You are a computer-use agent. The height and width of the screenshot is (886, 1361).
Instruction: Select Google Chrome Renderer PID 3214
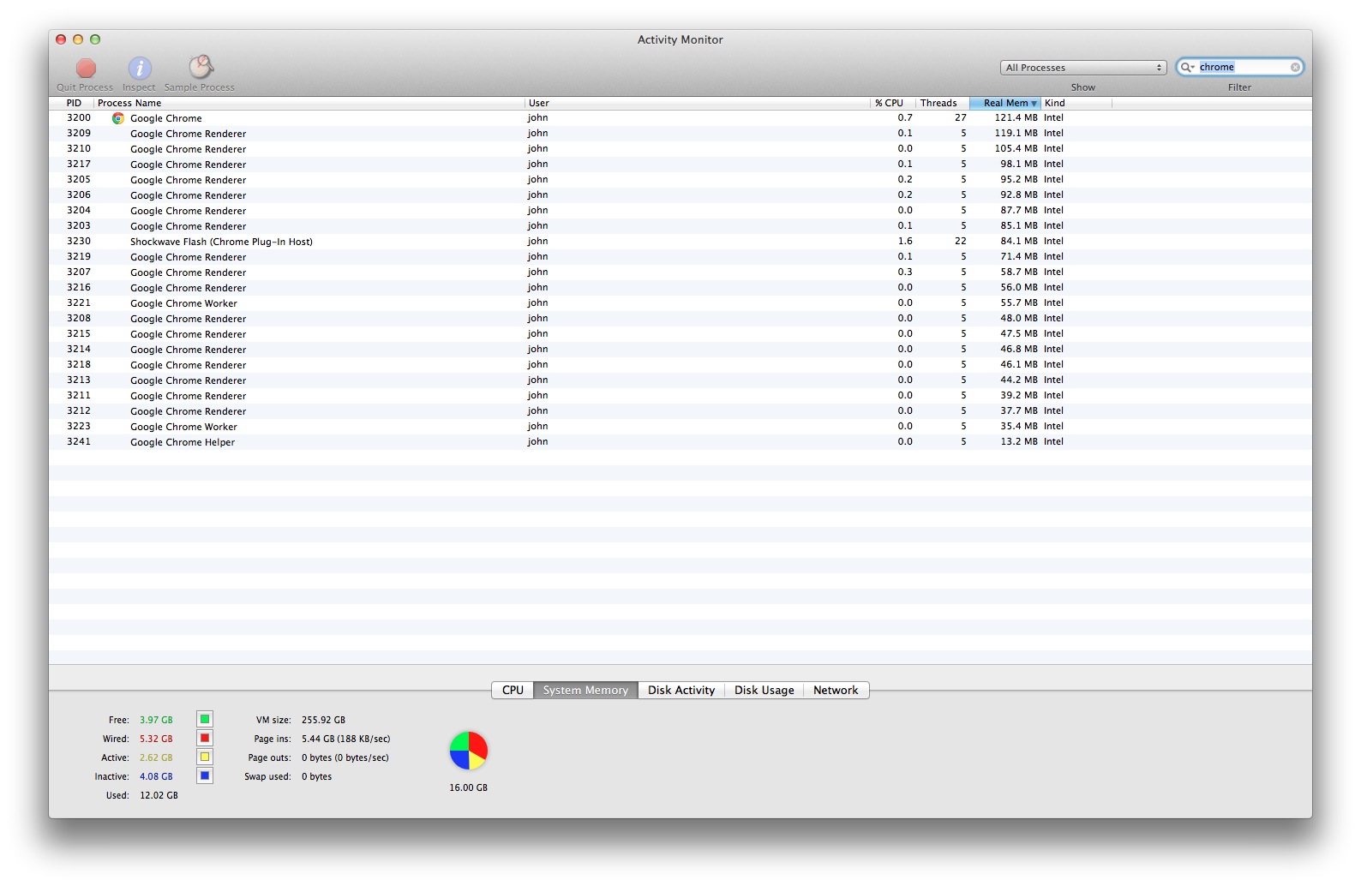(680, 350)
